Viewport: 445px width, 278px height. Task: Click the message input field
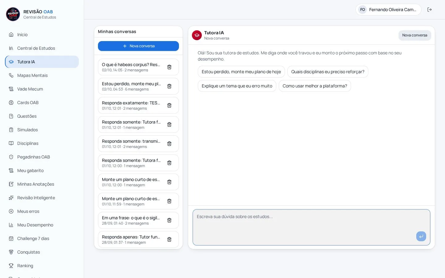point(311,227)
